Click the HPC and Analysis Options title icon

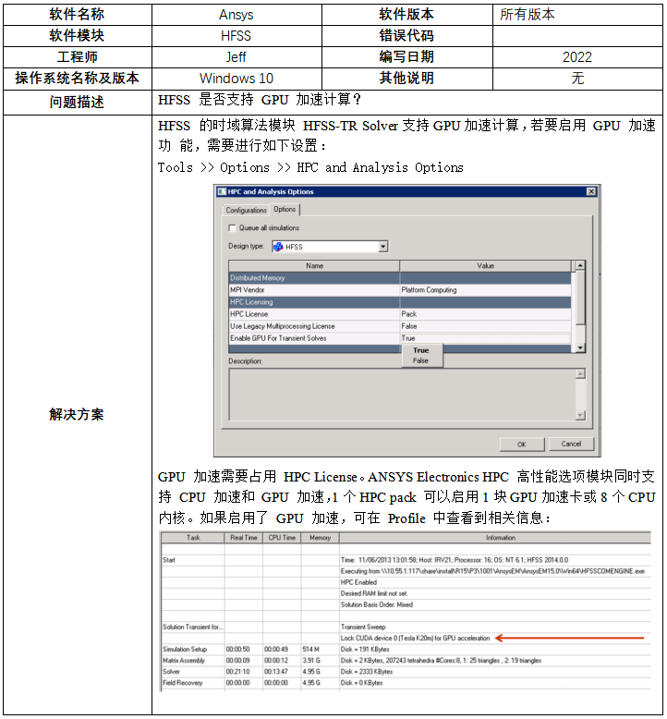click(x=221, y=191)
